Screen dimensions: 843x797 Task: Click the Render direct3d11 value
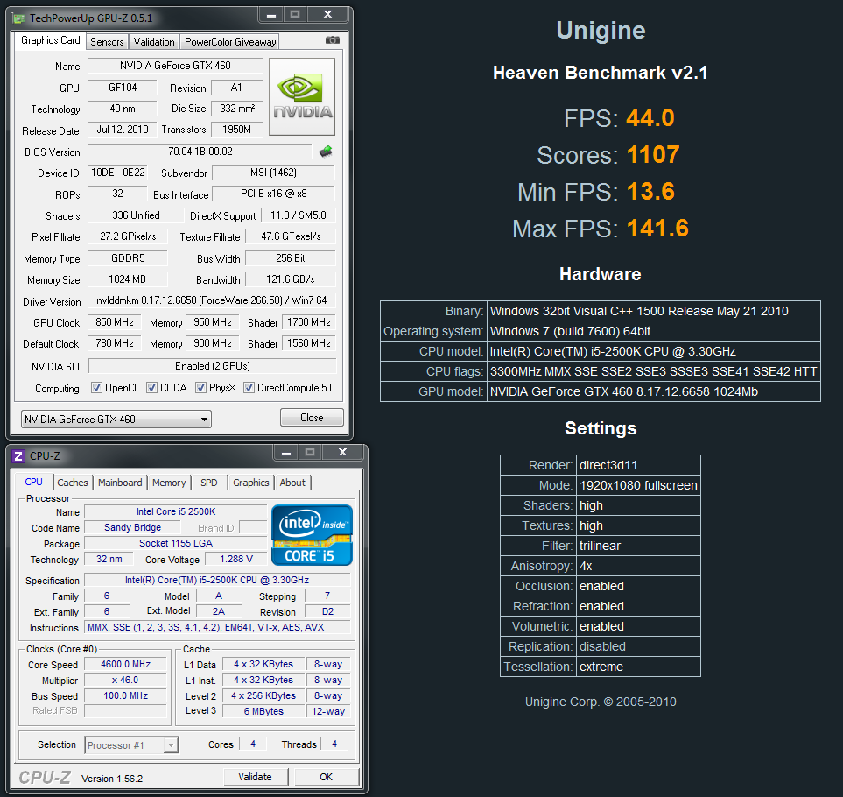click(639, 465)
